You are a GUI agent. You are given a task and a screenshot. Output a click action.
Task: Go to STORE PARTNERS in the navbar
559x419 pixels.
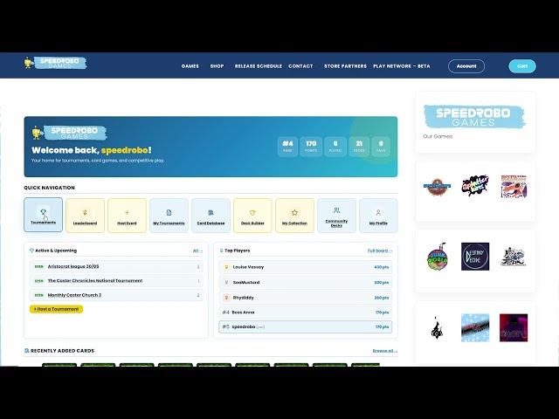345,66
